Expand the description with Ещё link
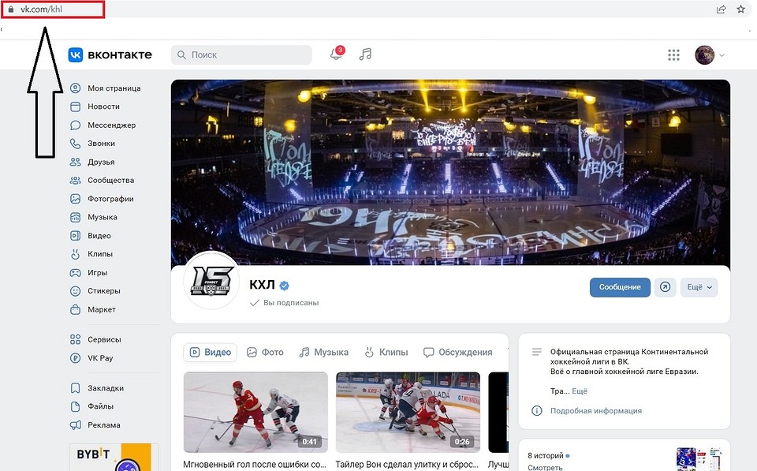757x471 pixels. tap(580, 391)
